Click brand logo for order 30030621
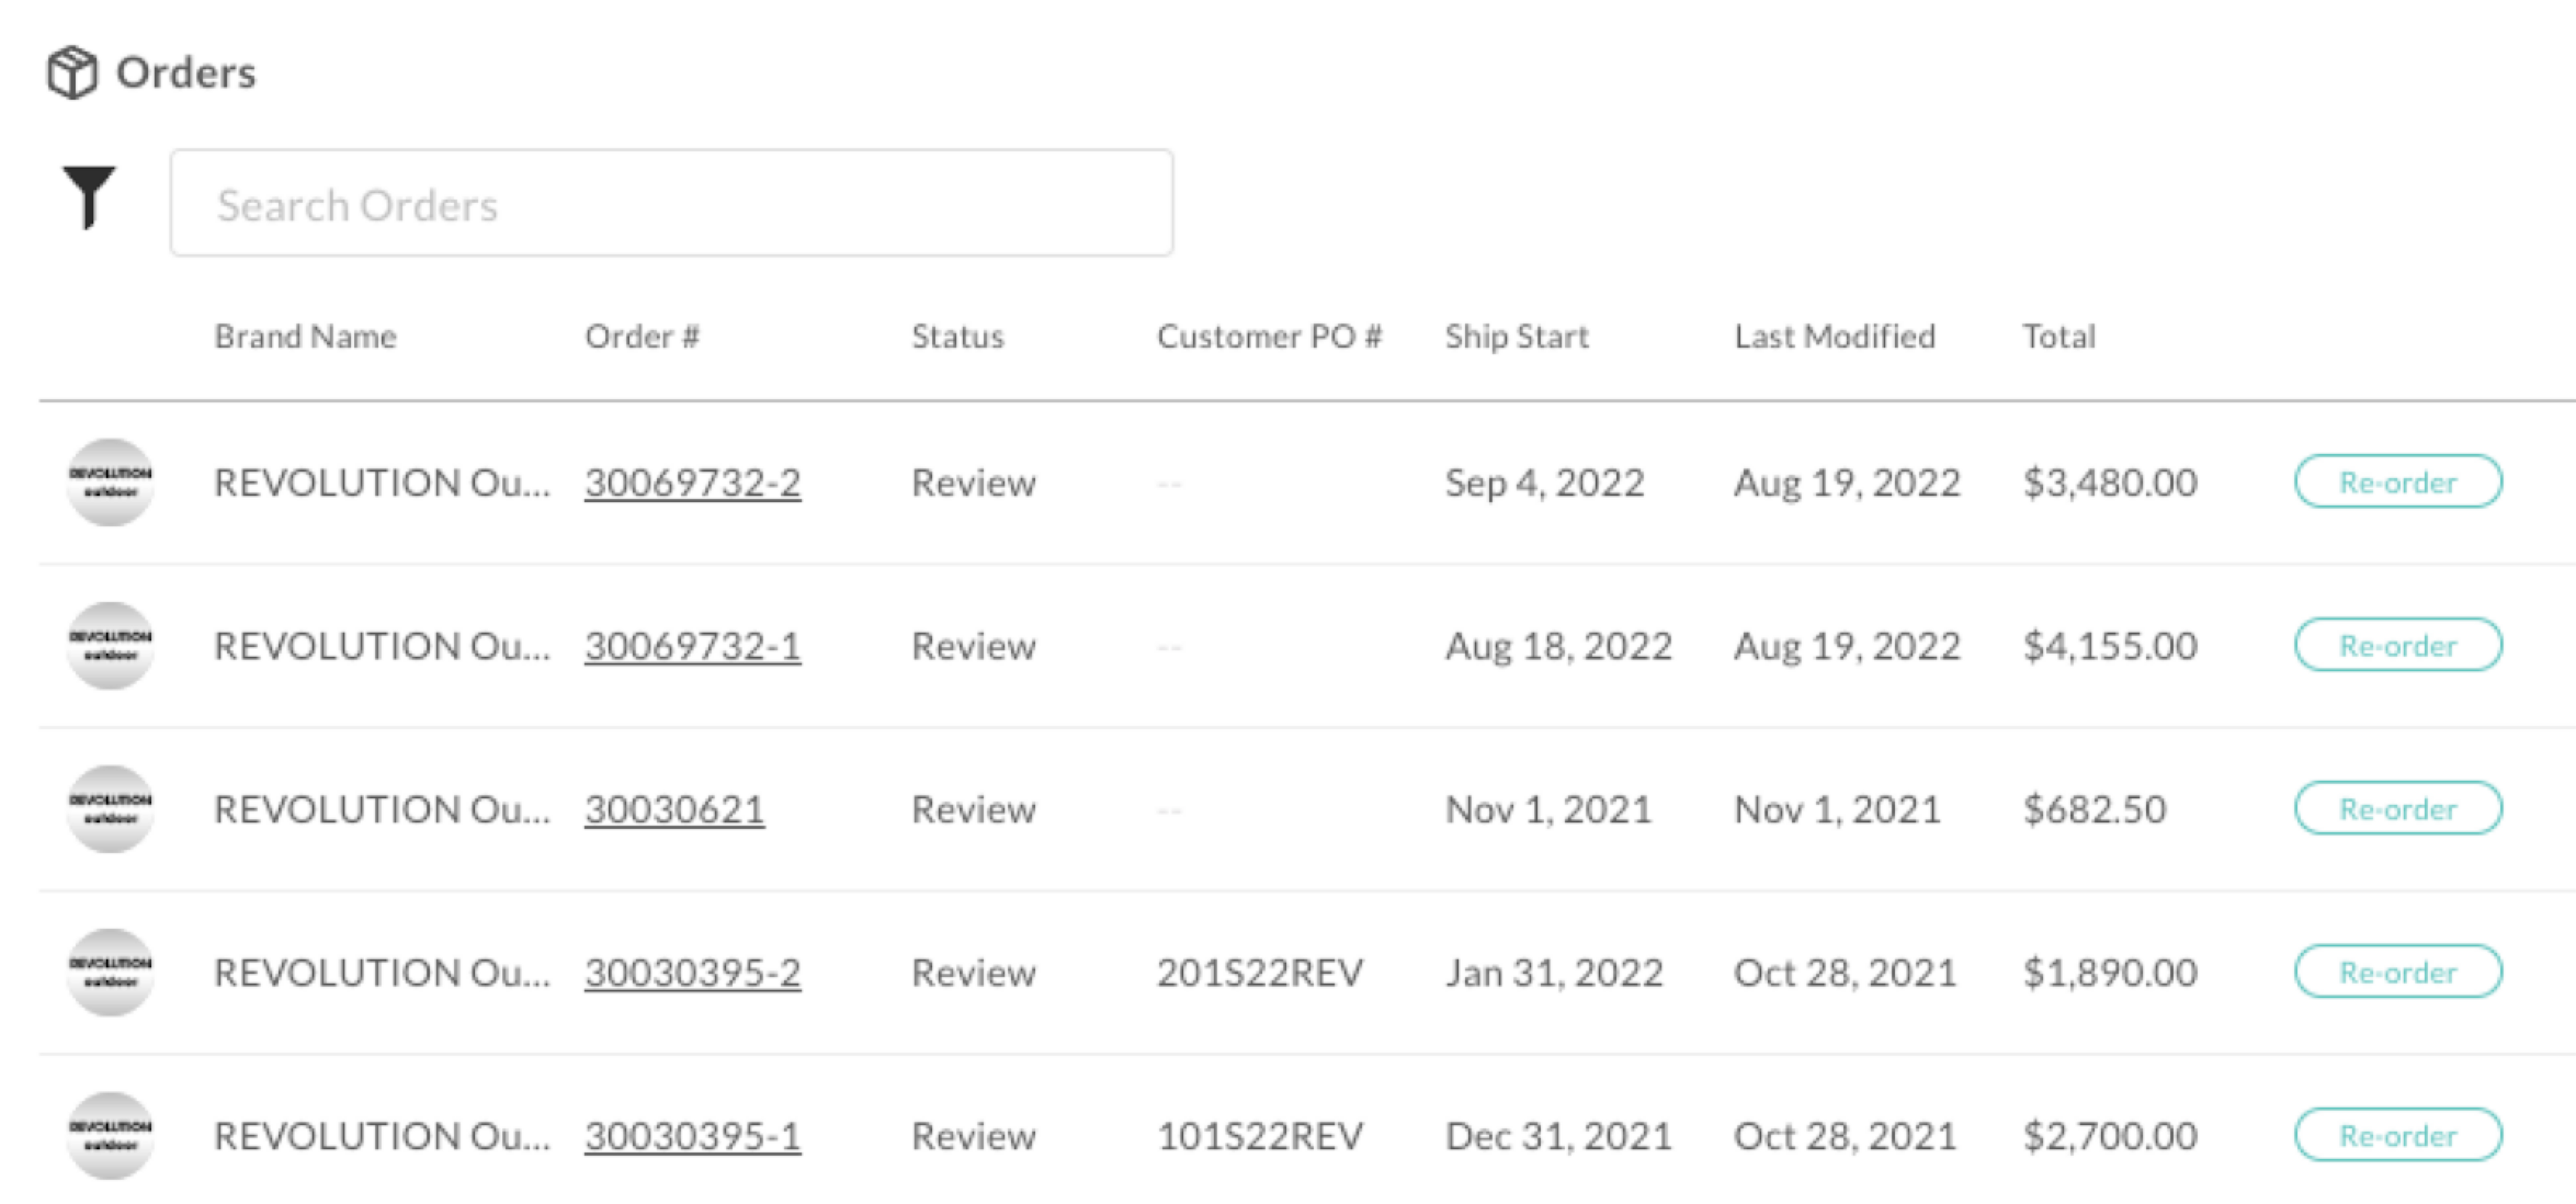The width and height of the screenshot is (2576, 1204). coord(110,809)
